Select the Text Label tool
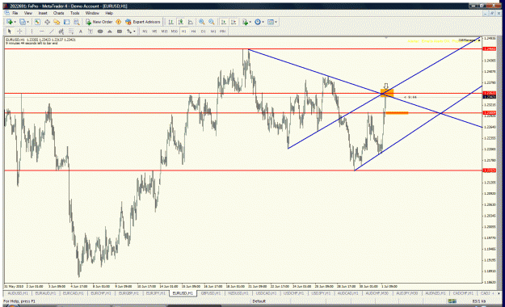 [90, 32]
